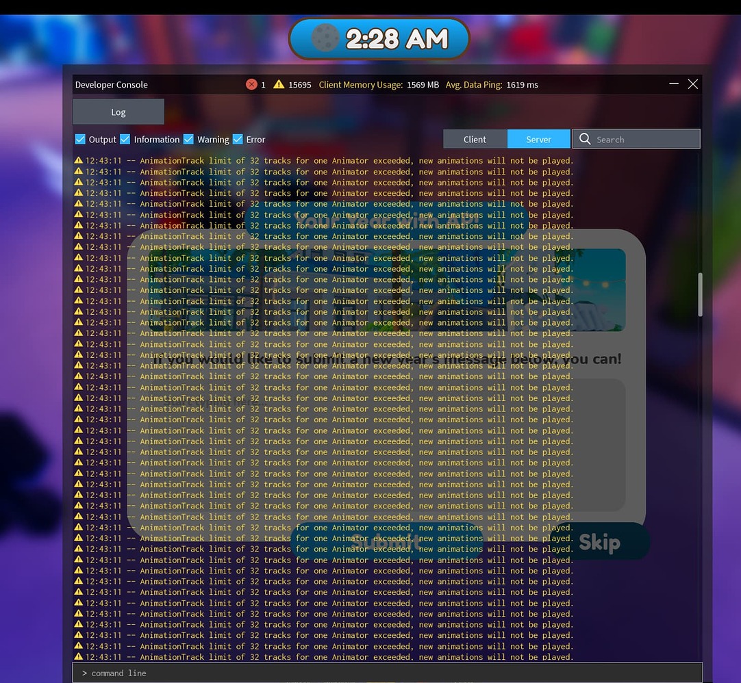
Task: Switch to the Client log view
Action: (x=475, y=140)
